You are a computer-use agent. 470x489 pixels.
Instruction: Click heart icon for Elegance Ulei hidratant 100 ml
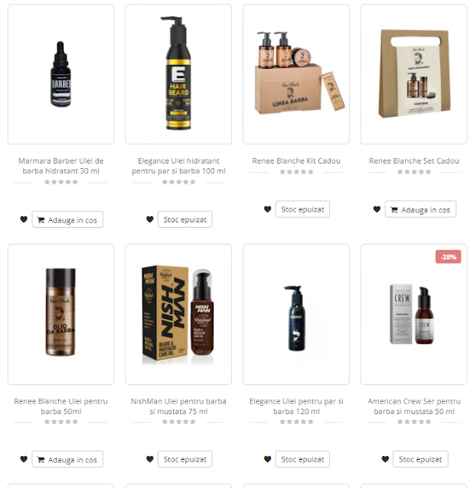tap(150, 219)
